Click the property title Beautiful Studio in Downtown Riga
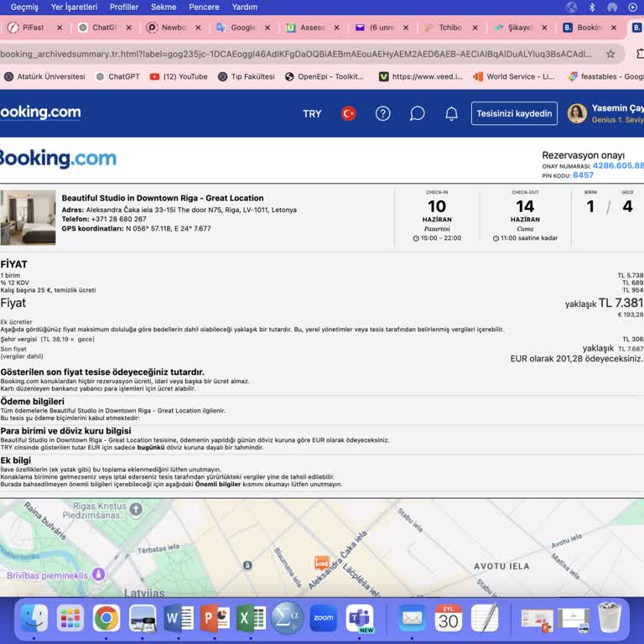 (163, 198)
